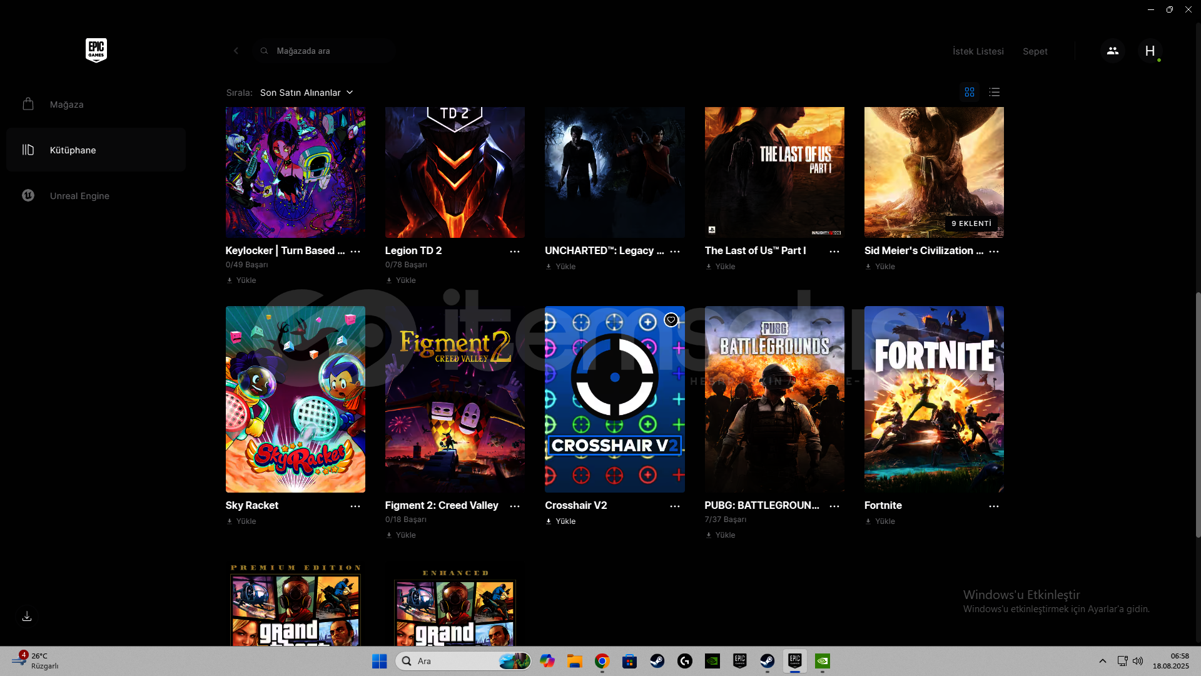This screenshot has height=676, width=1201.
Task: Click Yükle under Fortnite
Action: click(x=880, y=521)
